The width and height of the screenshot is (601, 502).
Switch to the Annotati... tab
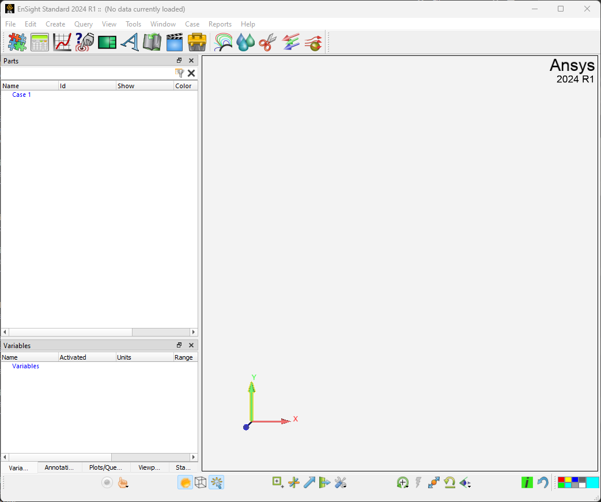(x=59, y=467)
